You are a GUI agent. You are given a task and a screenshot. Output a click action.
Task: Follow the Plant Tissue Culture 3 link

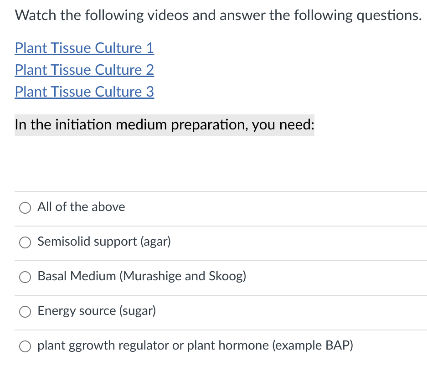pyautogui.click(x=84, y=92)
